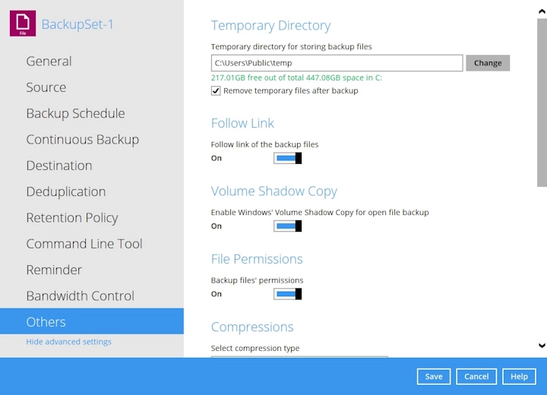Click Hide advanced settings link

tap(68, 342)
